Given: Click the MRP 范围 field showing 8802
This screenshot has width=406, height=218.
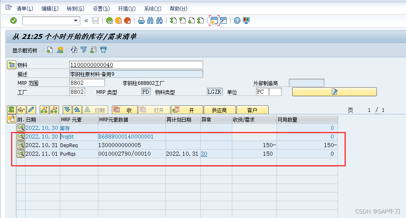Looking at the screenshot, I should click(x=87, y=83).
